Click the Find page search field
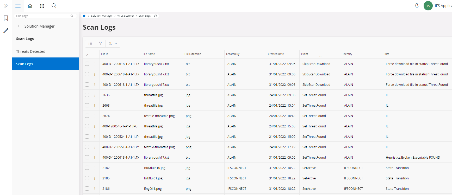The width and height of the screenshot is (452, 195). 43,16
